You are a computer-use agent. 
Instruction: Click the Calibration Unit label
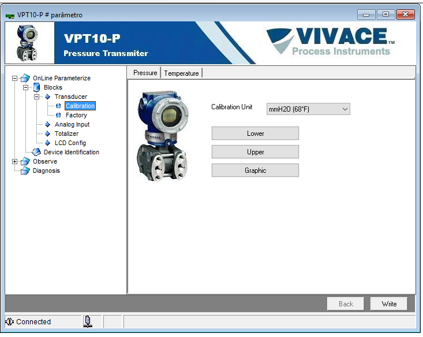[232, 107]
